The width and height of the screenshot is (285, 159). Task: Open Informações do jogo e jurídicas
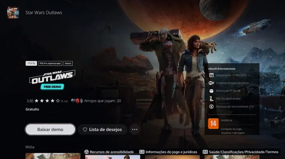171,152
